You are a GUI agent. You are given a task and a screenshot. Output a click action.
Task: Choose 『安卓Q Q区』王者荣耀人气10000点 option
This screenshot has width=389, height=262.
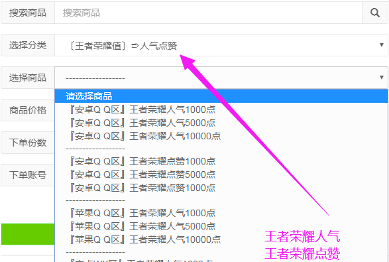[x=221, y=136]
